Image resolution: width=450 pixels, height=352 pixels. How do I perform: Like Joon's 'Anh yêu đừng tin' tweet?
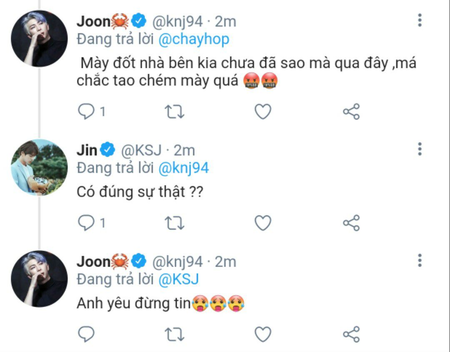263,334
